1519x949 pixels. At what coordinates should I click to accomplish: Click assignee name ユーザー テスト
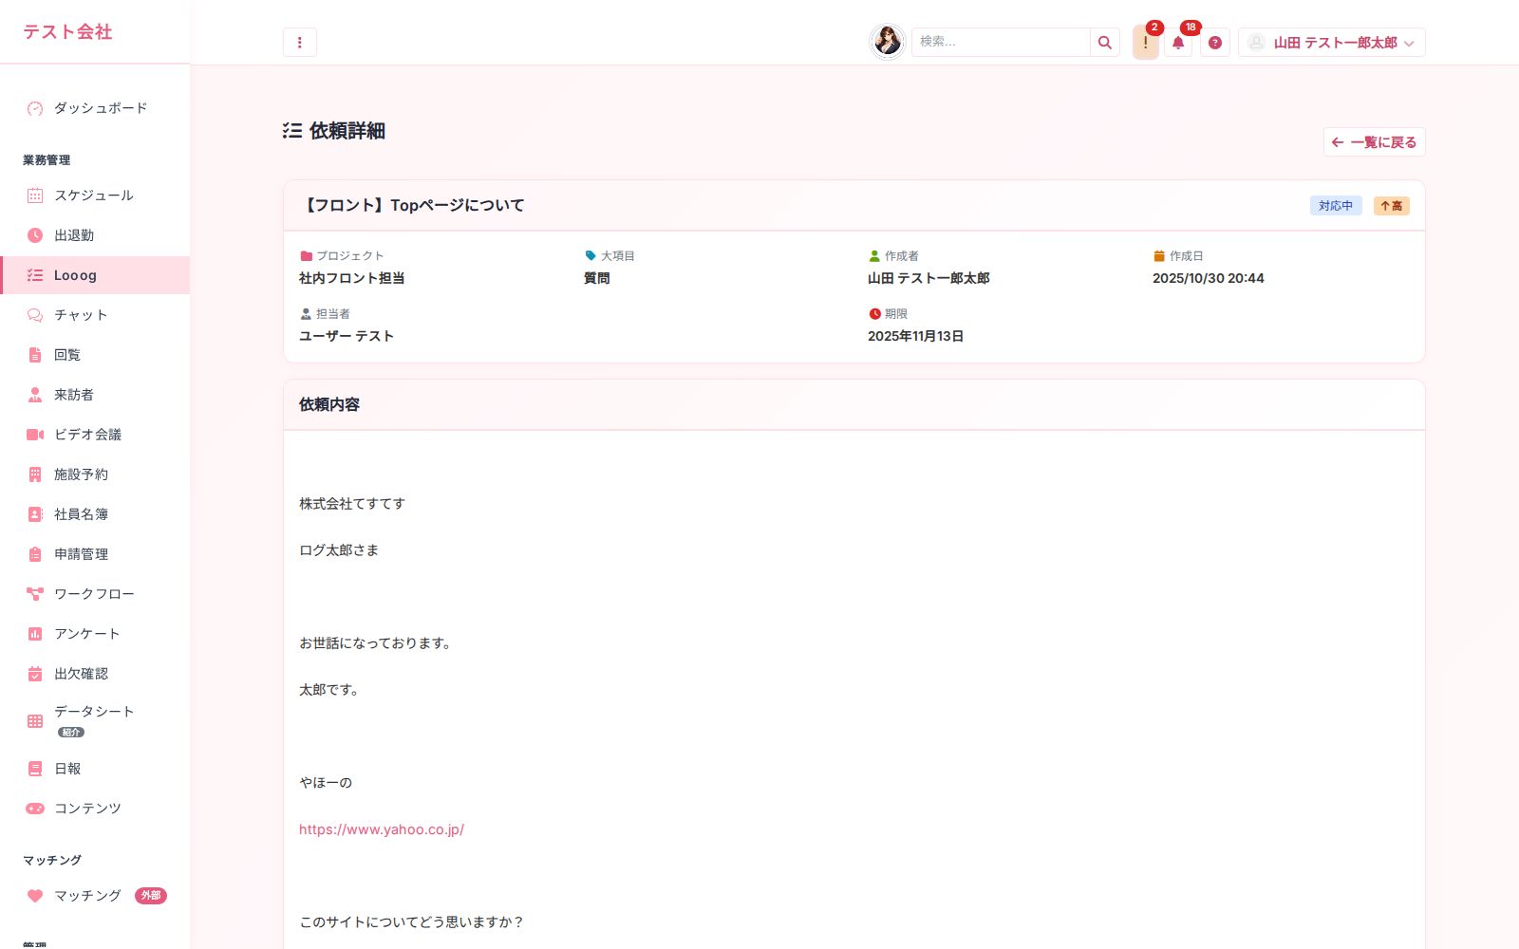[347, 336]
